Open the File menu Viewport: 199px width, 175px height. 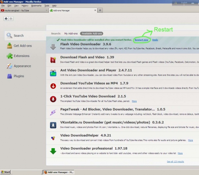click(3, 6)
